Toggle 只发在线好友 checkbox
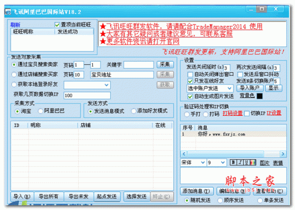295x210 pixels. (190, 81)
